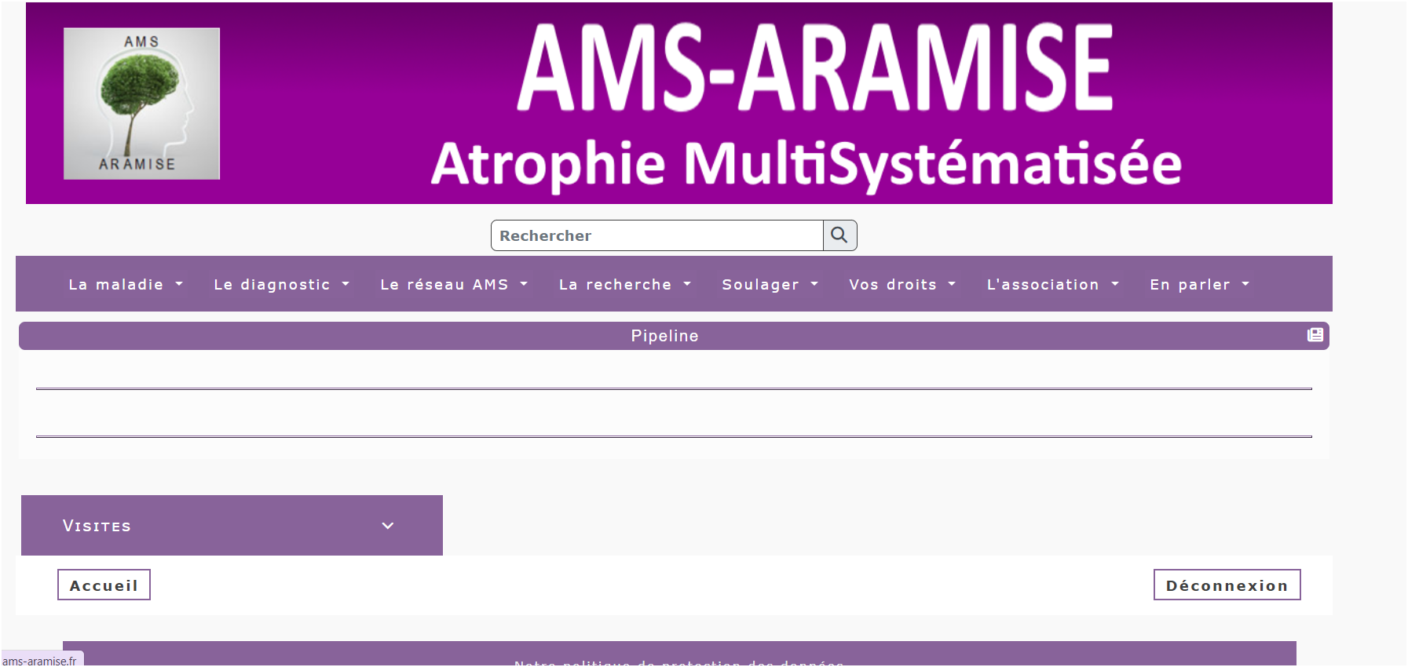Expand the Soulager dropdown
This screenshot has width=1408, height=667.
tap(770, 285)
